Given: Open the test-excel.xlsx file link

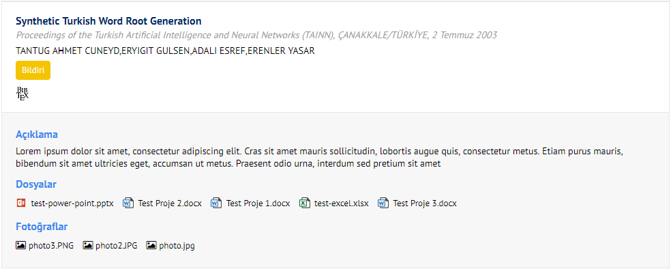Looking at the screenshot, I should pyautogui.click(x=341, y=203).
